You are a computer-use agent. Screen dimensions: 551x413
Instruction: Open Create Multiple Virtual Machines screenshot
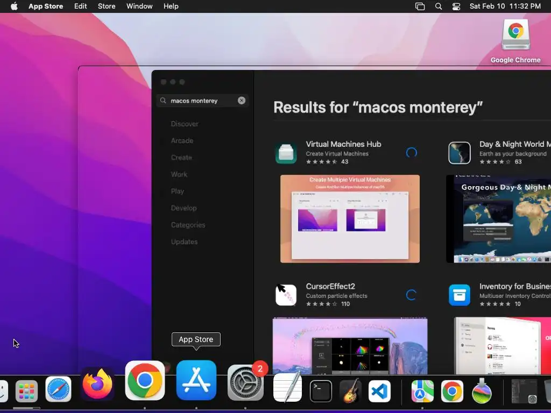[350, 218]
